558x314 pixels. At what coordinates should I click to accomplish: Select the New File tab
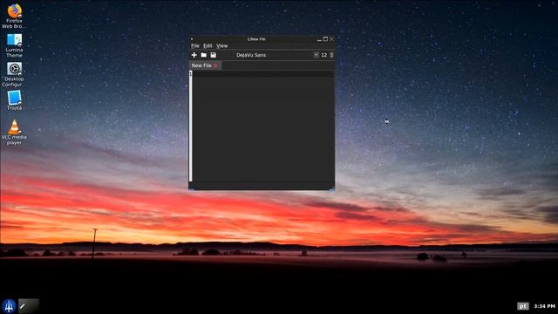point(205,65)
